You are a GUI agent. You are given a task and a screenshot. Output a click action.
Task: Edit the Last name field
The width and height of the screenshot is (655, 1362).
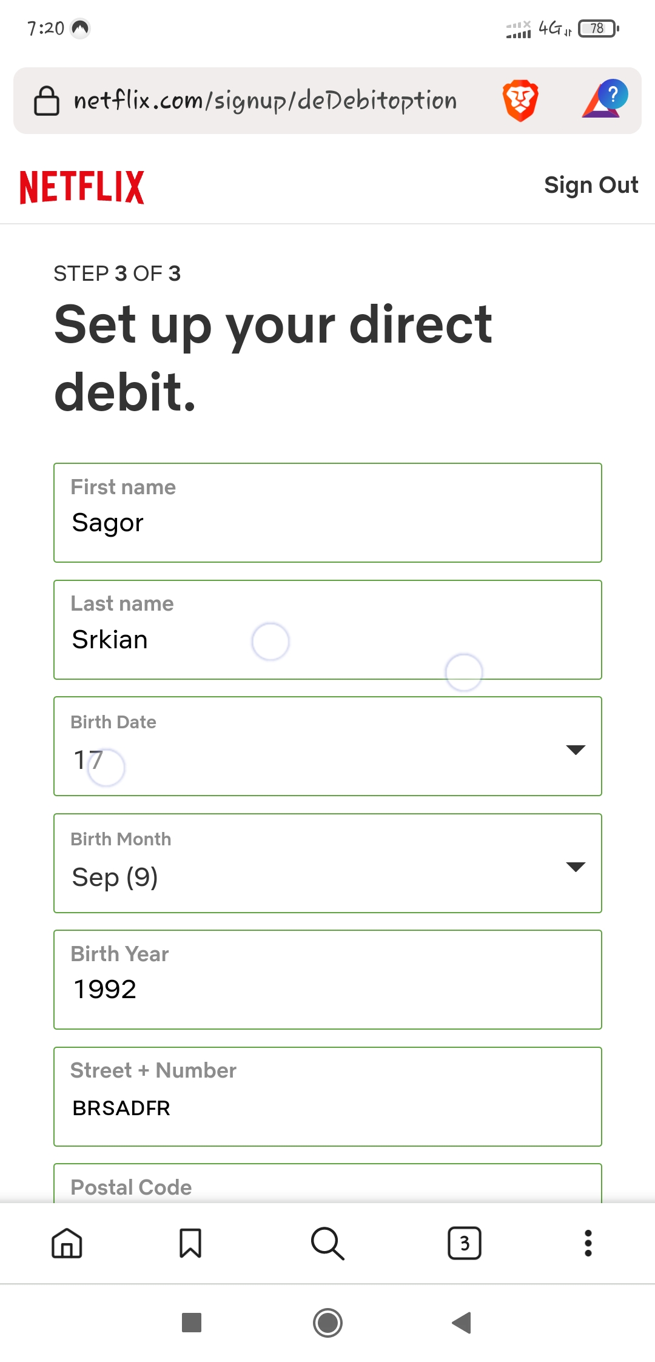coord(327,630)
